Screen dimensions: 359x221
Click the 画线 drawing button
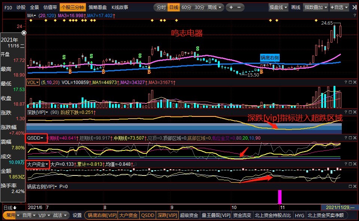(296, 7)
